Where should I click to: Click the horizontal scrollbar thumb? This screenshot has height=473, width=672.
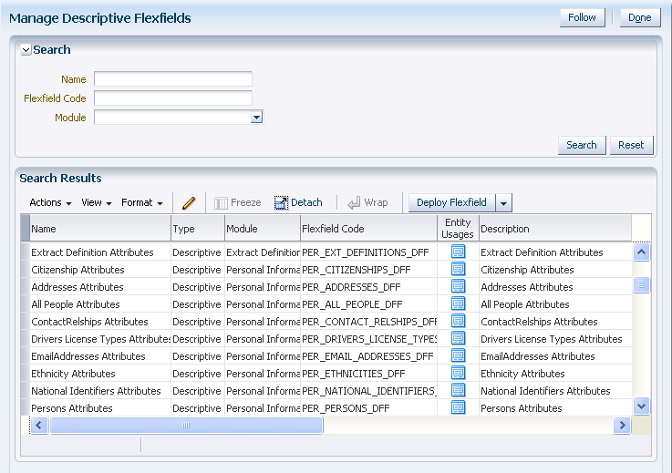[x=186, y=425]
